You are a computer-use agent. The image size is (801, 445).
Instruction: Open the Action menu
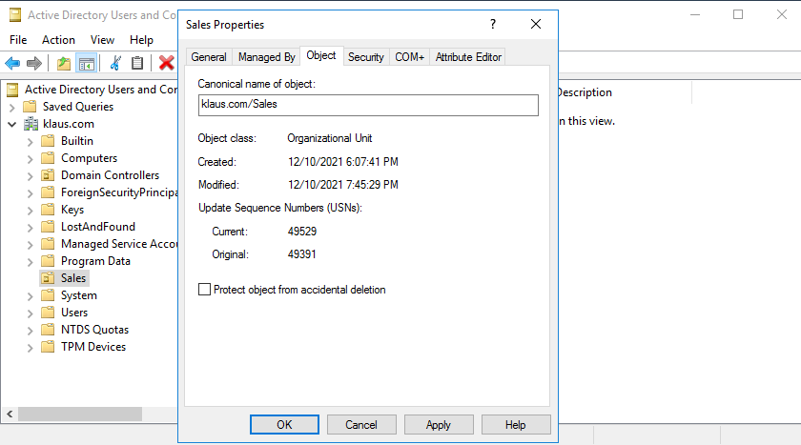[58, 40]
